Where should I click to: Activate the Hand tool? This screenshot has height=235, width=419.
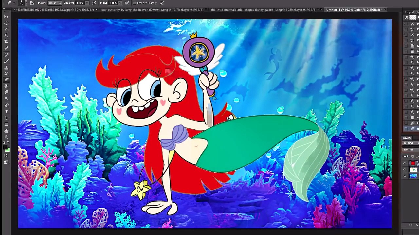(x=6, y=131)
